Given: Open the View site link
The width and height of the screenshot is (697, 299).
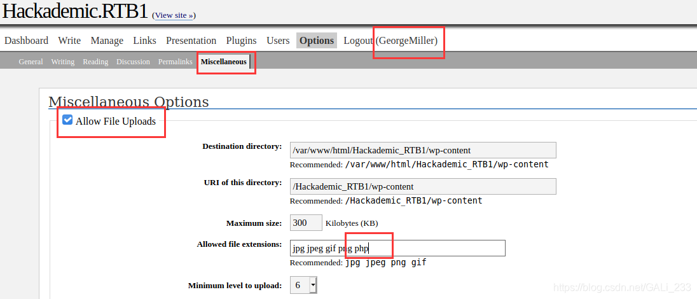Looking at the screenshot, I should 174,15.
